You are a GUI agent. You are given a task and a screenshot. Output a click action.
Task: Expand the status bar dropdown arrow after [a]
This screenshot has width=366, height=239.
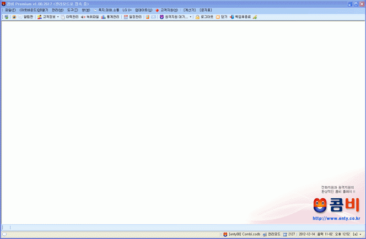pos(361,234)
